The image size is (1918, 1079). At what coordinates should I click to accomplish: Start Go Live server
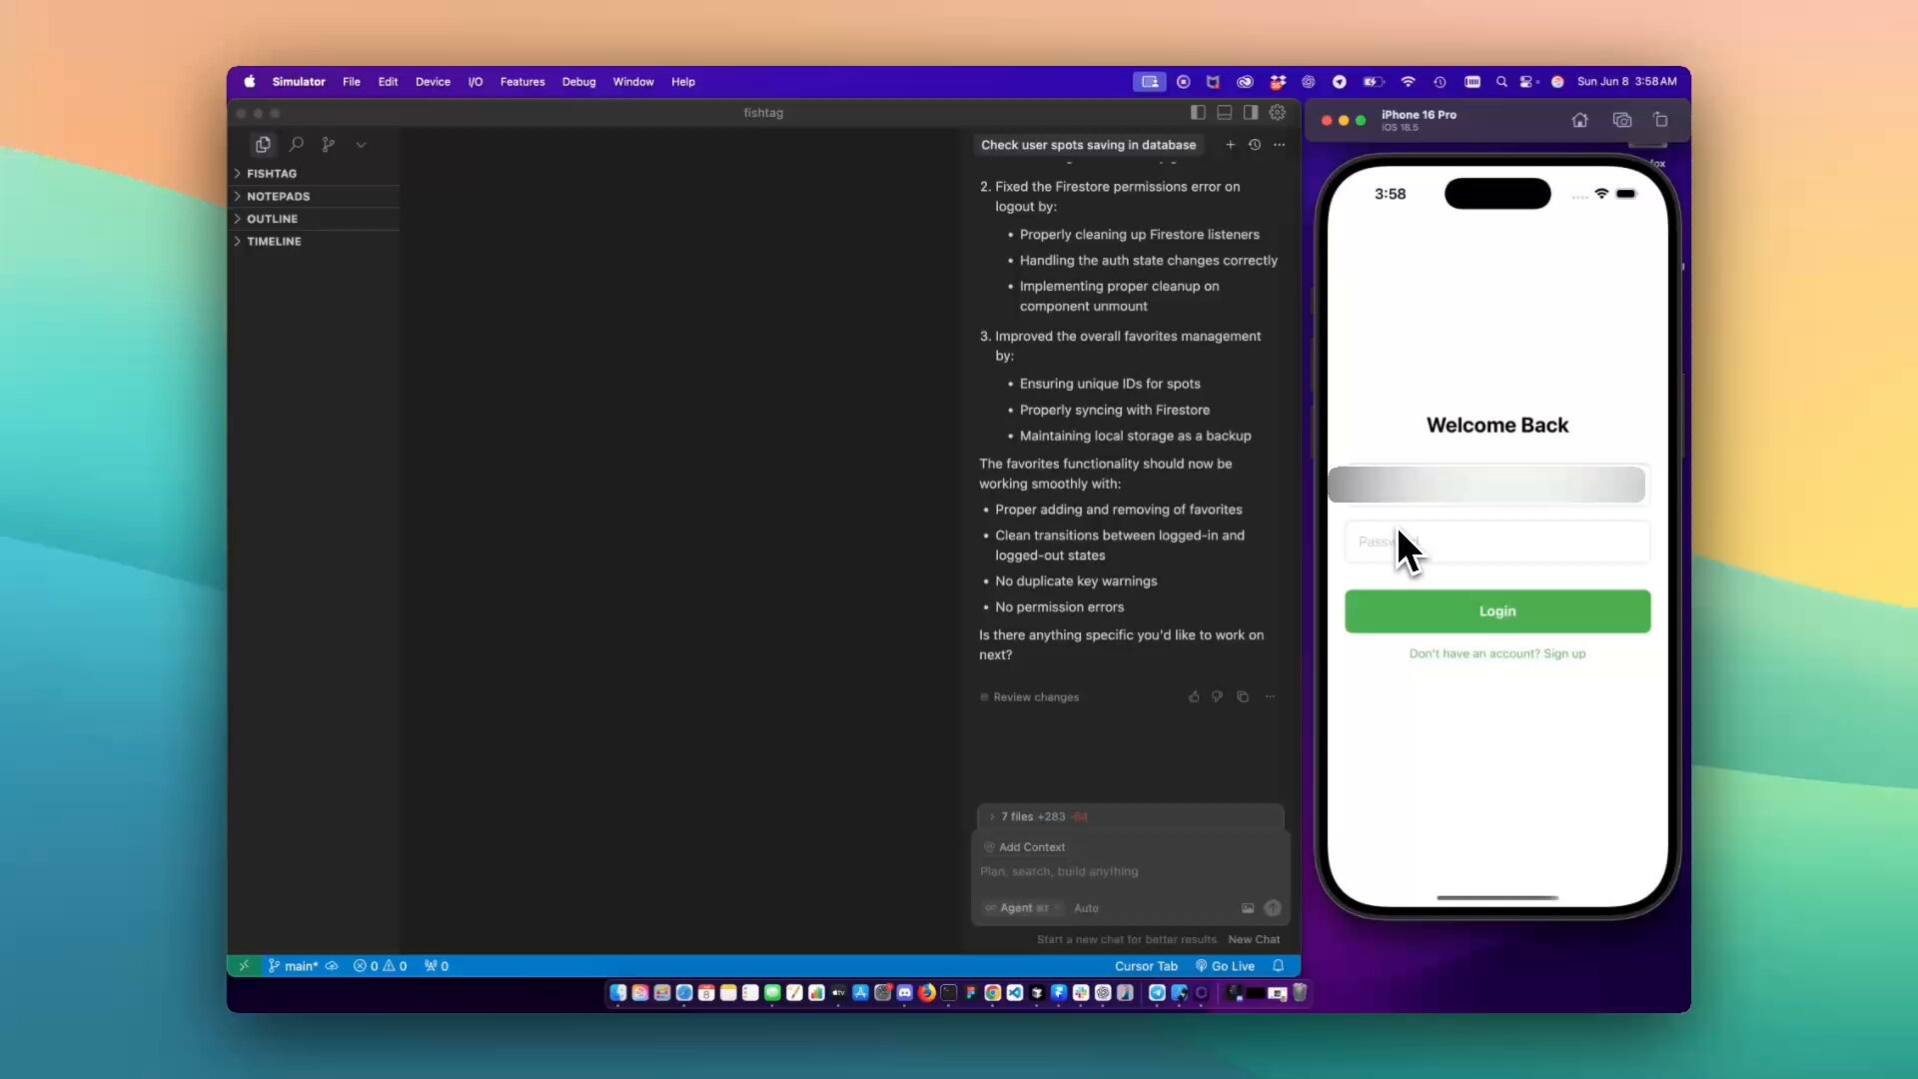1225,966
